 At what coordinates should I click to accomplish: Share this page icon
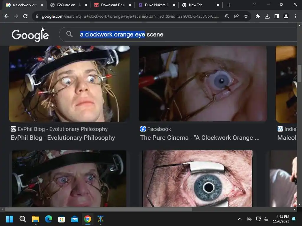click(237, 16)
